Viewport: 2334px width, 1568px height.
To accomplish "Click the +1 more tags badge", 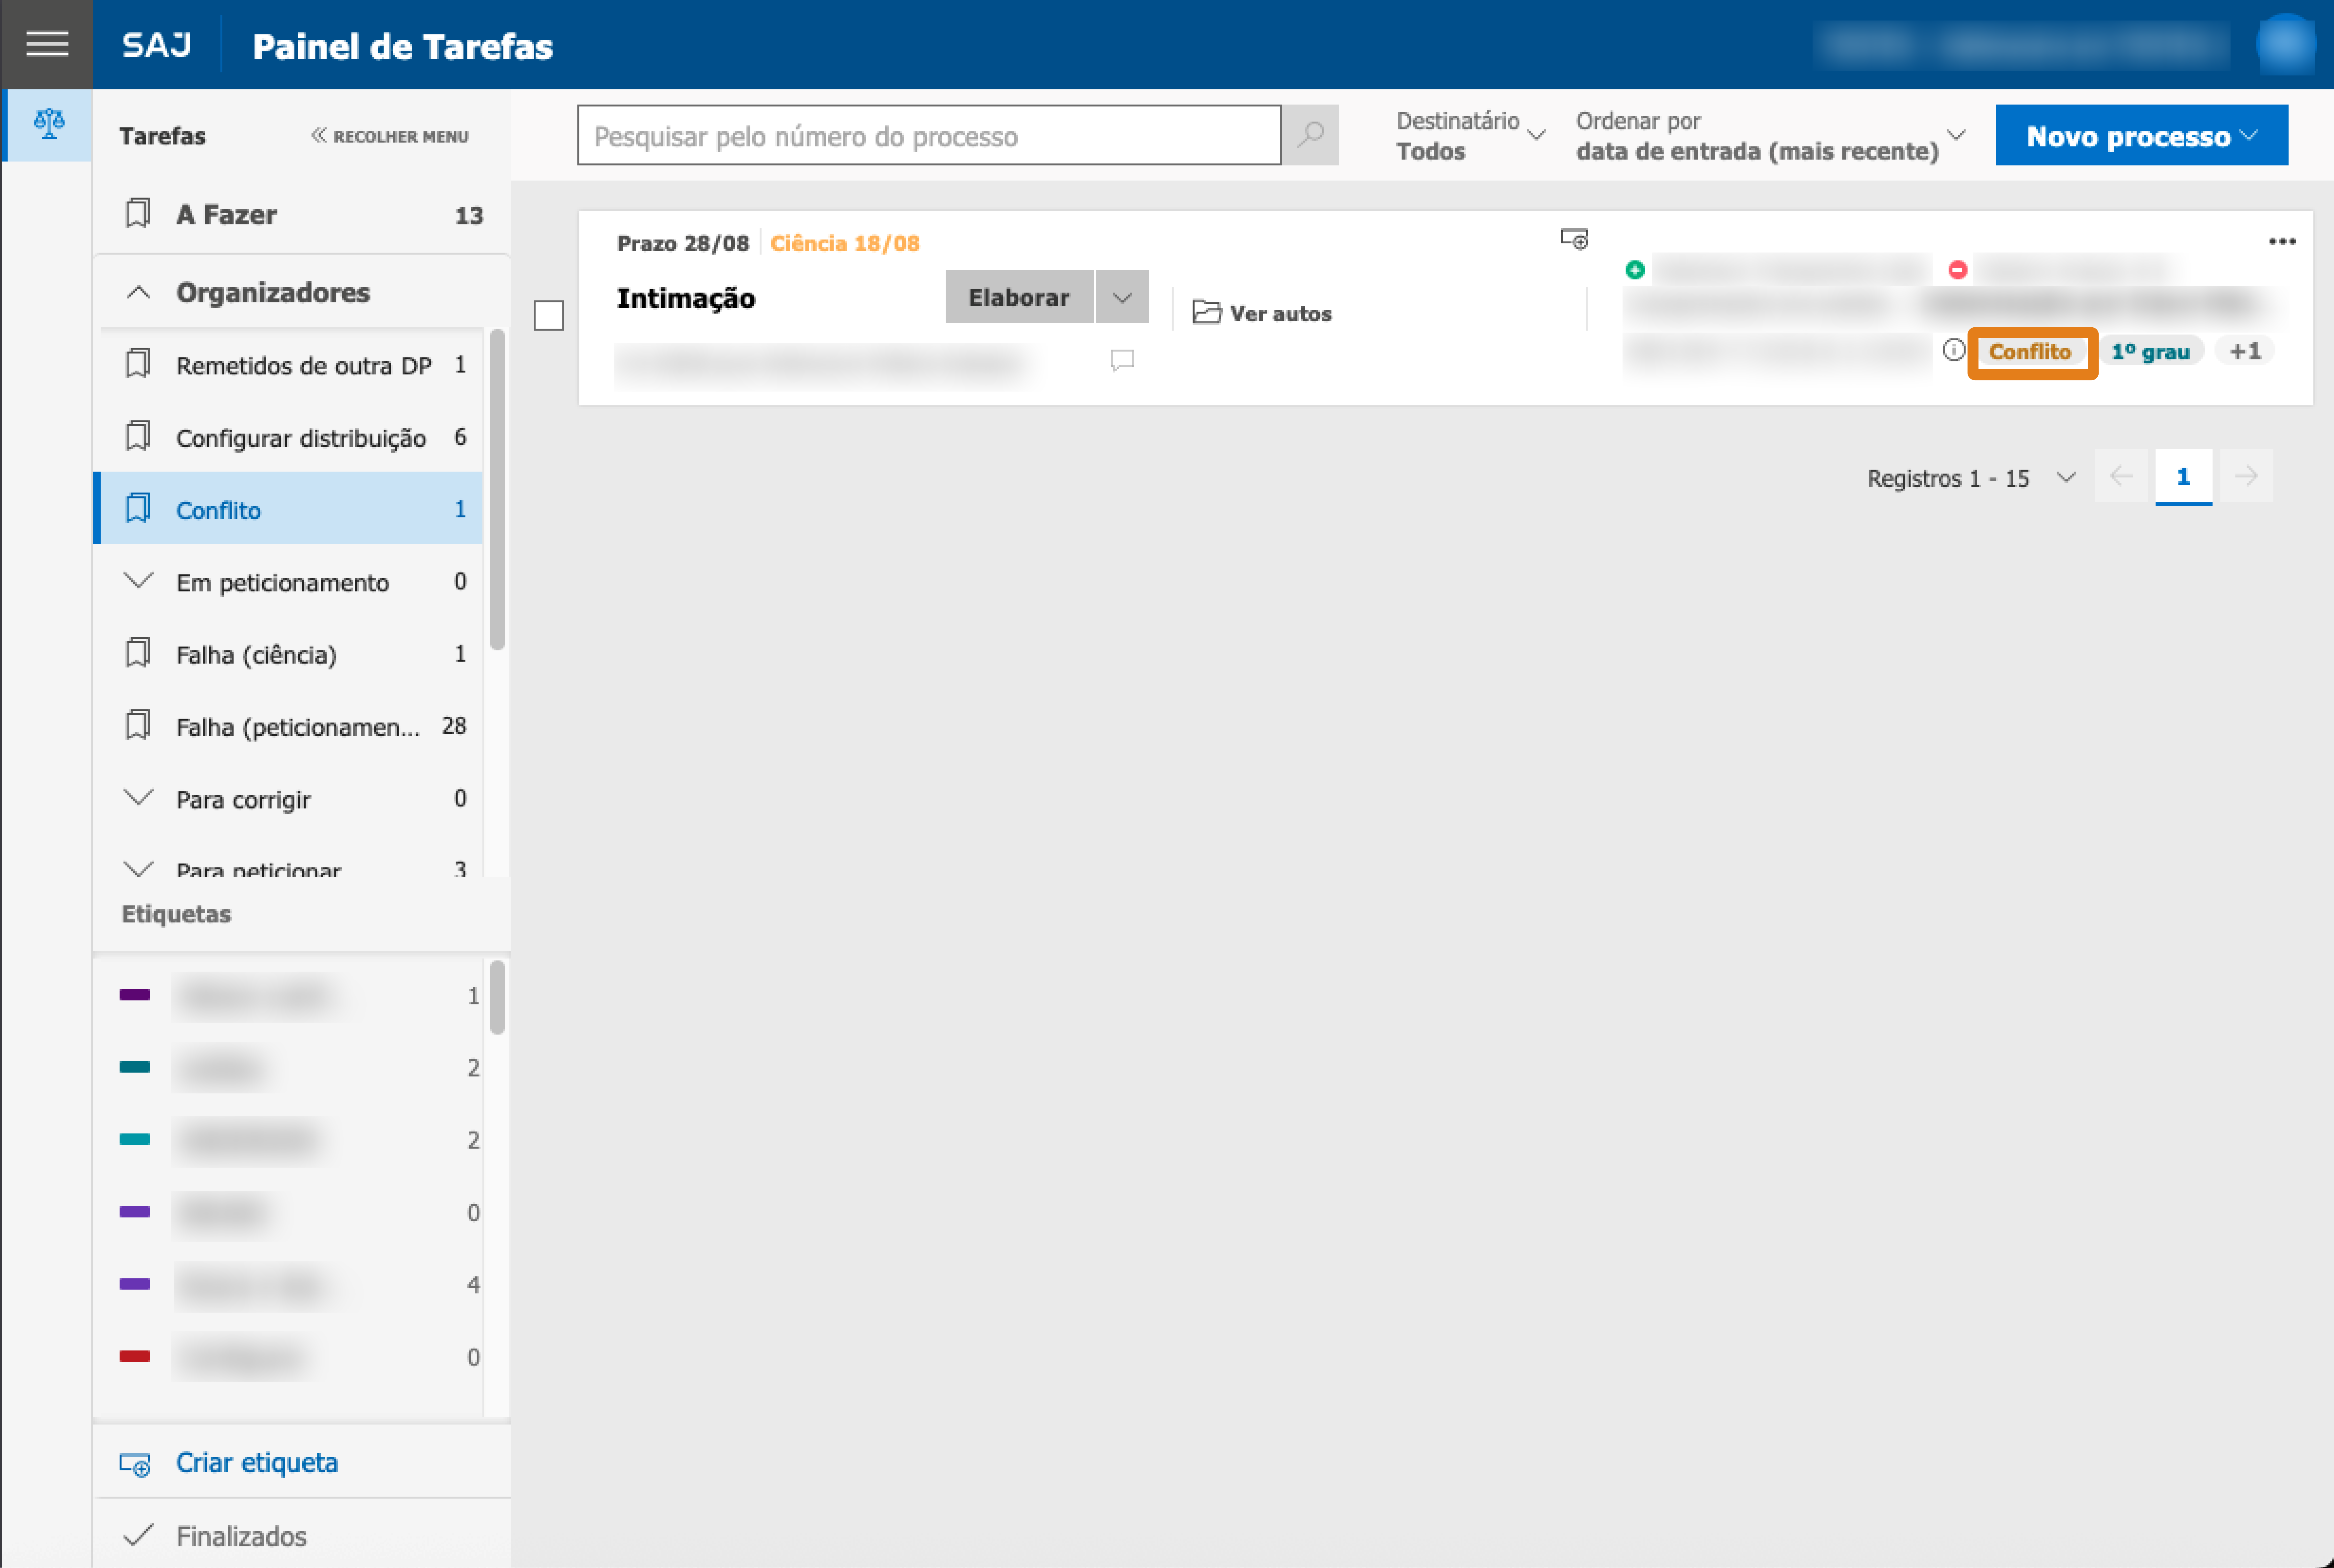I will [2245, 351].
